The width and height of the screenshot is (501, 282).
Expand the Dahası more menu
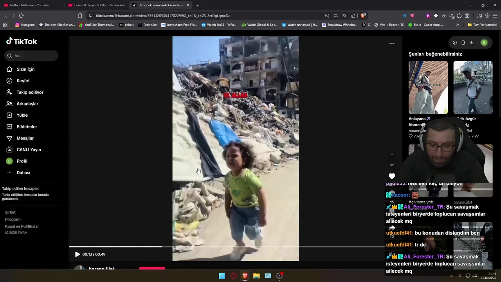[x=18, y=173]
